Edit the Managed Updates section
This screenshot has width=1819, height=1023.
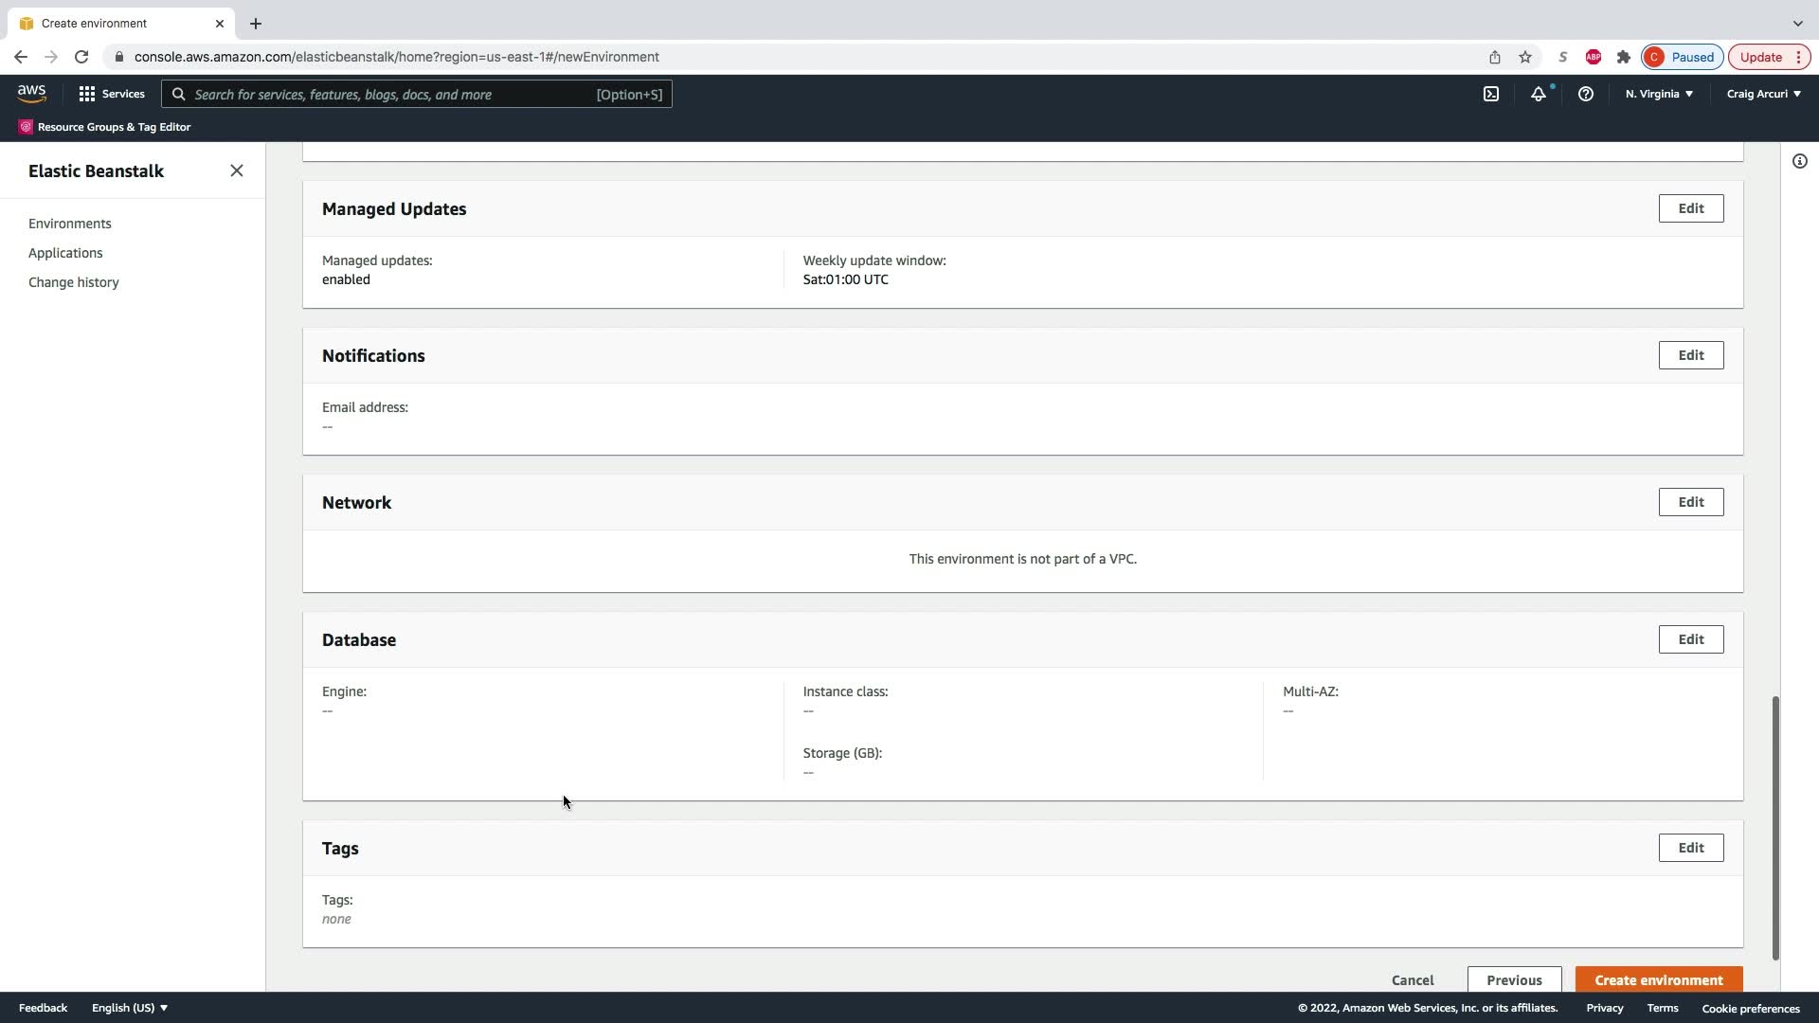pos(1690,208)
